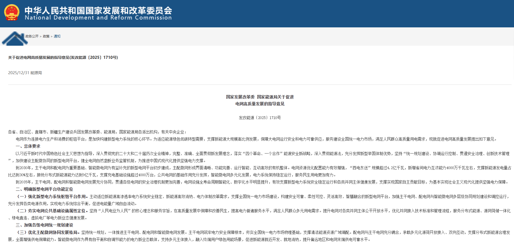Click the section heading 三、加强各级电网统一规划建设

tap(44, 225)
